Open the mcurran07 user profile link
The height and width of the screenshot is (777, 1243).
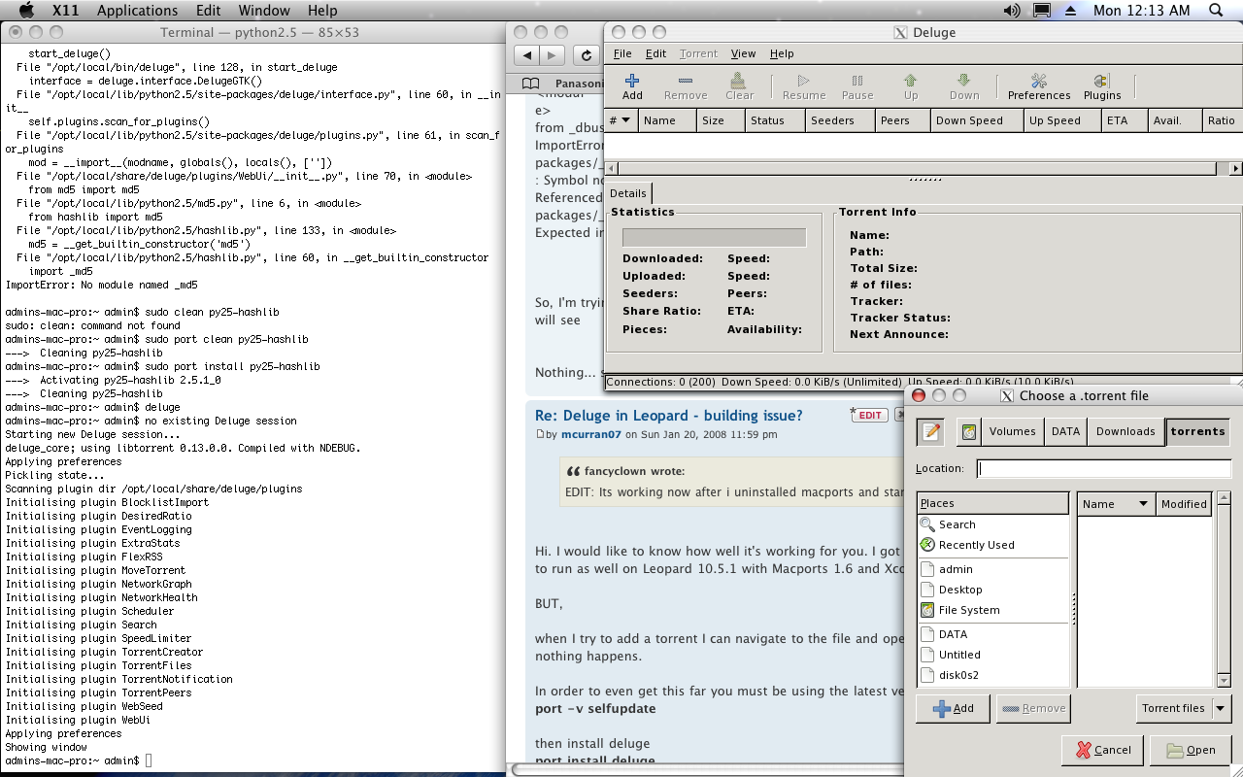point(590,434)
